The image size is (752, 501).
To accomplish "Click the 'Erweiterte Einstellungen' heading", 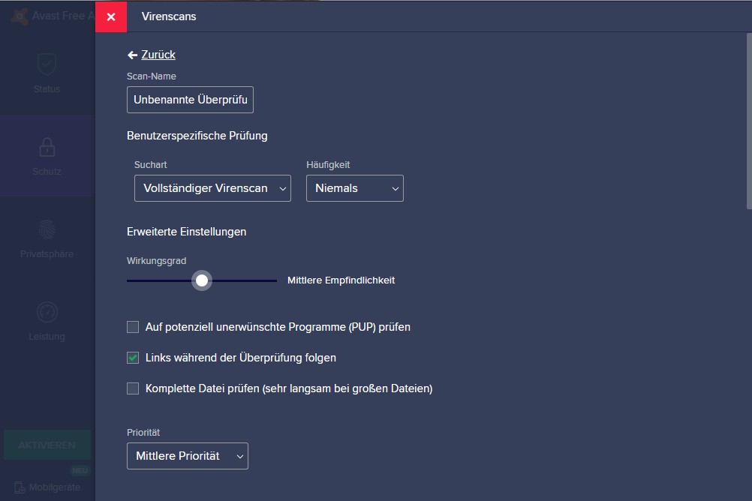I will 187,232.
